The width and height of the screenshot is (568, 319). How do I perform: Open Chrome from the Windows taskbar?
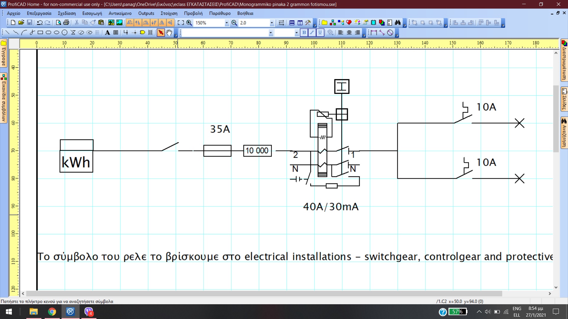click(x=52, y=312)
